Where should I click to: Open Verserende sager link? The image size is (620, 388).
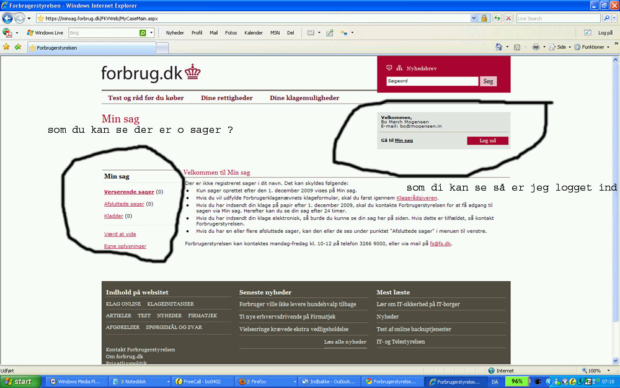click(129, 192)
